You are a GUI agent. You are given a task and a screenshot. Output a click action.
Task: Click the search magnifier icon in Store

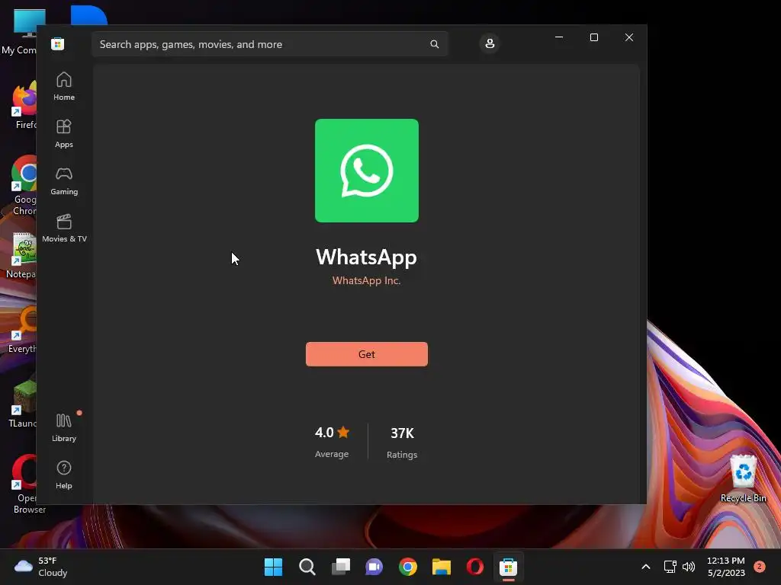[x=434, y=44]
